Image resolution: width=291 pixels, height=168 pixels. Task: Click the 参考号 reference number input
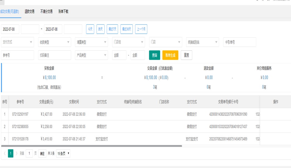(17, 55)
